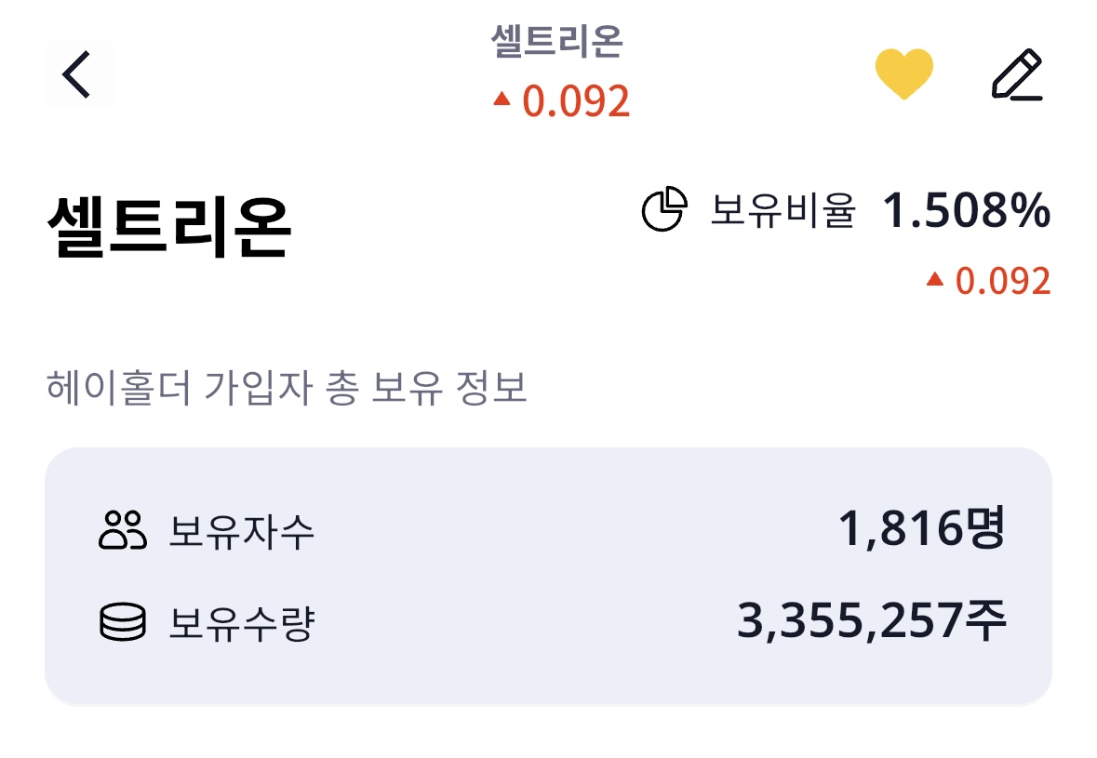This screenshot has width=1097, height=758.
Task: Tap the small 셀트리온 title in header
Action: tap(556, 43)
